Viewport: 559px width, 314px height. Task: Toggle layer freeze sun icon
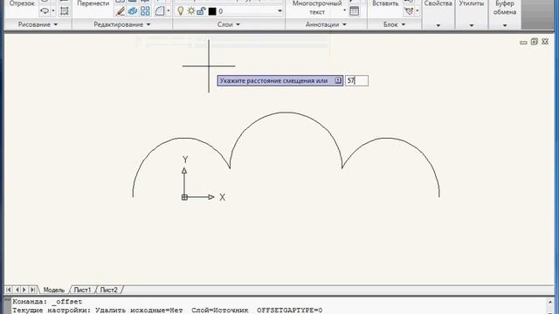(191, 11)
